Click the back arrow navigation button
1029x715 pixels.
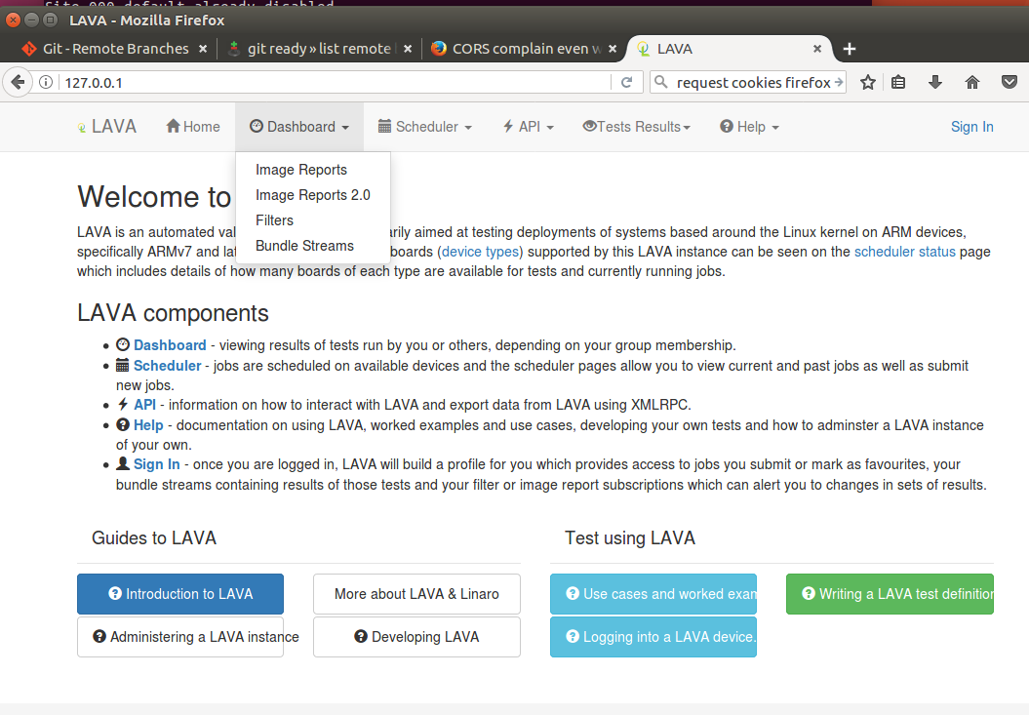pyautogui.click(x=18, y=83)
